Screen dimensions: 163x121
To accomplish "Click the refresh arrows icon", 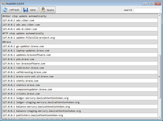I will [x=5, y=10].
